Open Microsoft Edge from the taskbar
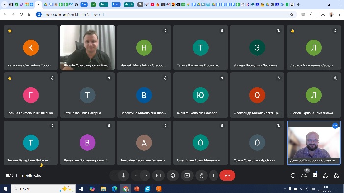344x193 pixels. click(115, 189)
